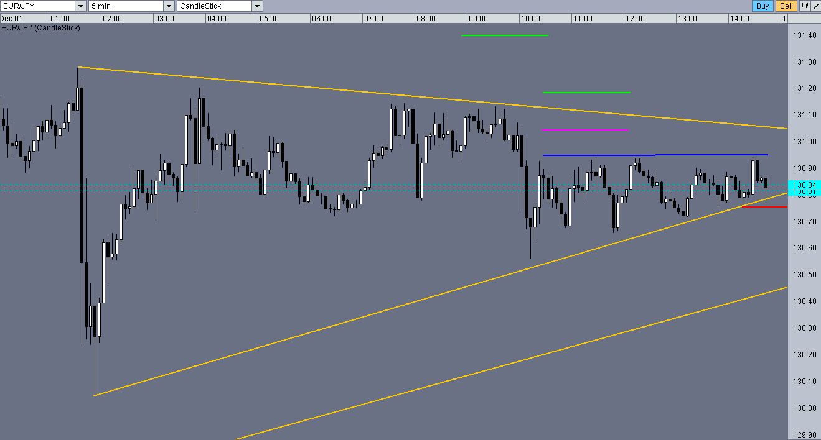This screenshot has height=440, width=821.
Task: Click the 01:00 time axis label
Action: point(60,19)
